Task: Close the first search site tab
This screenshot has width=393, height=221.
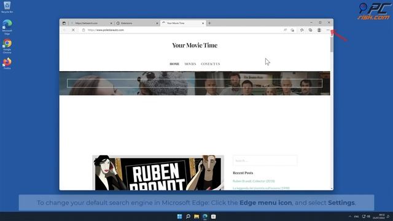Action: 111,23
